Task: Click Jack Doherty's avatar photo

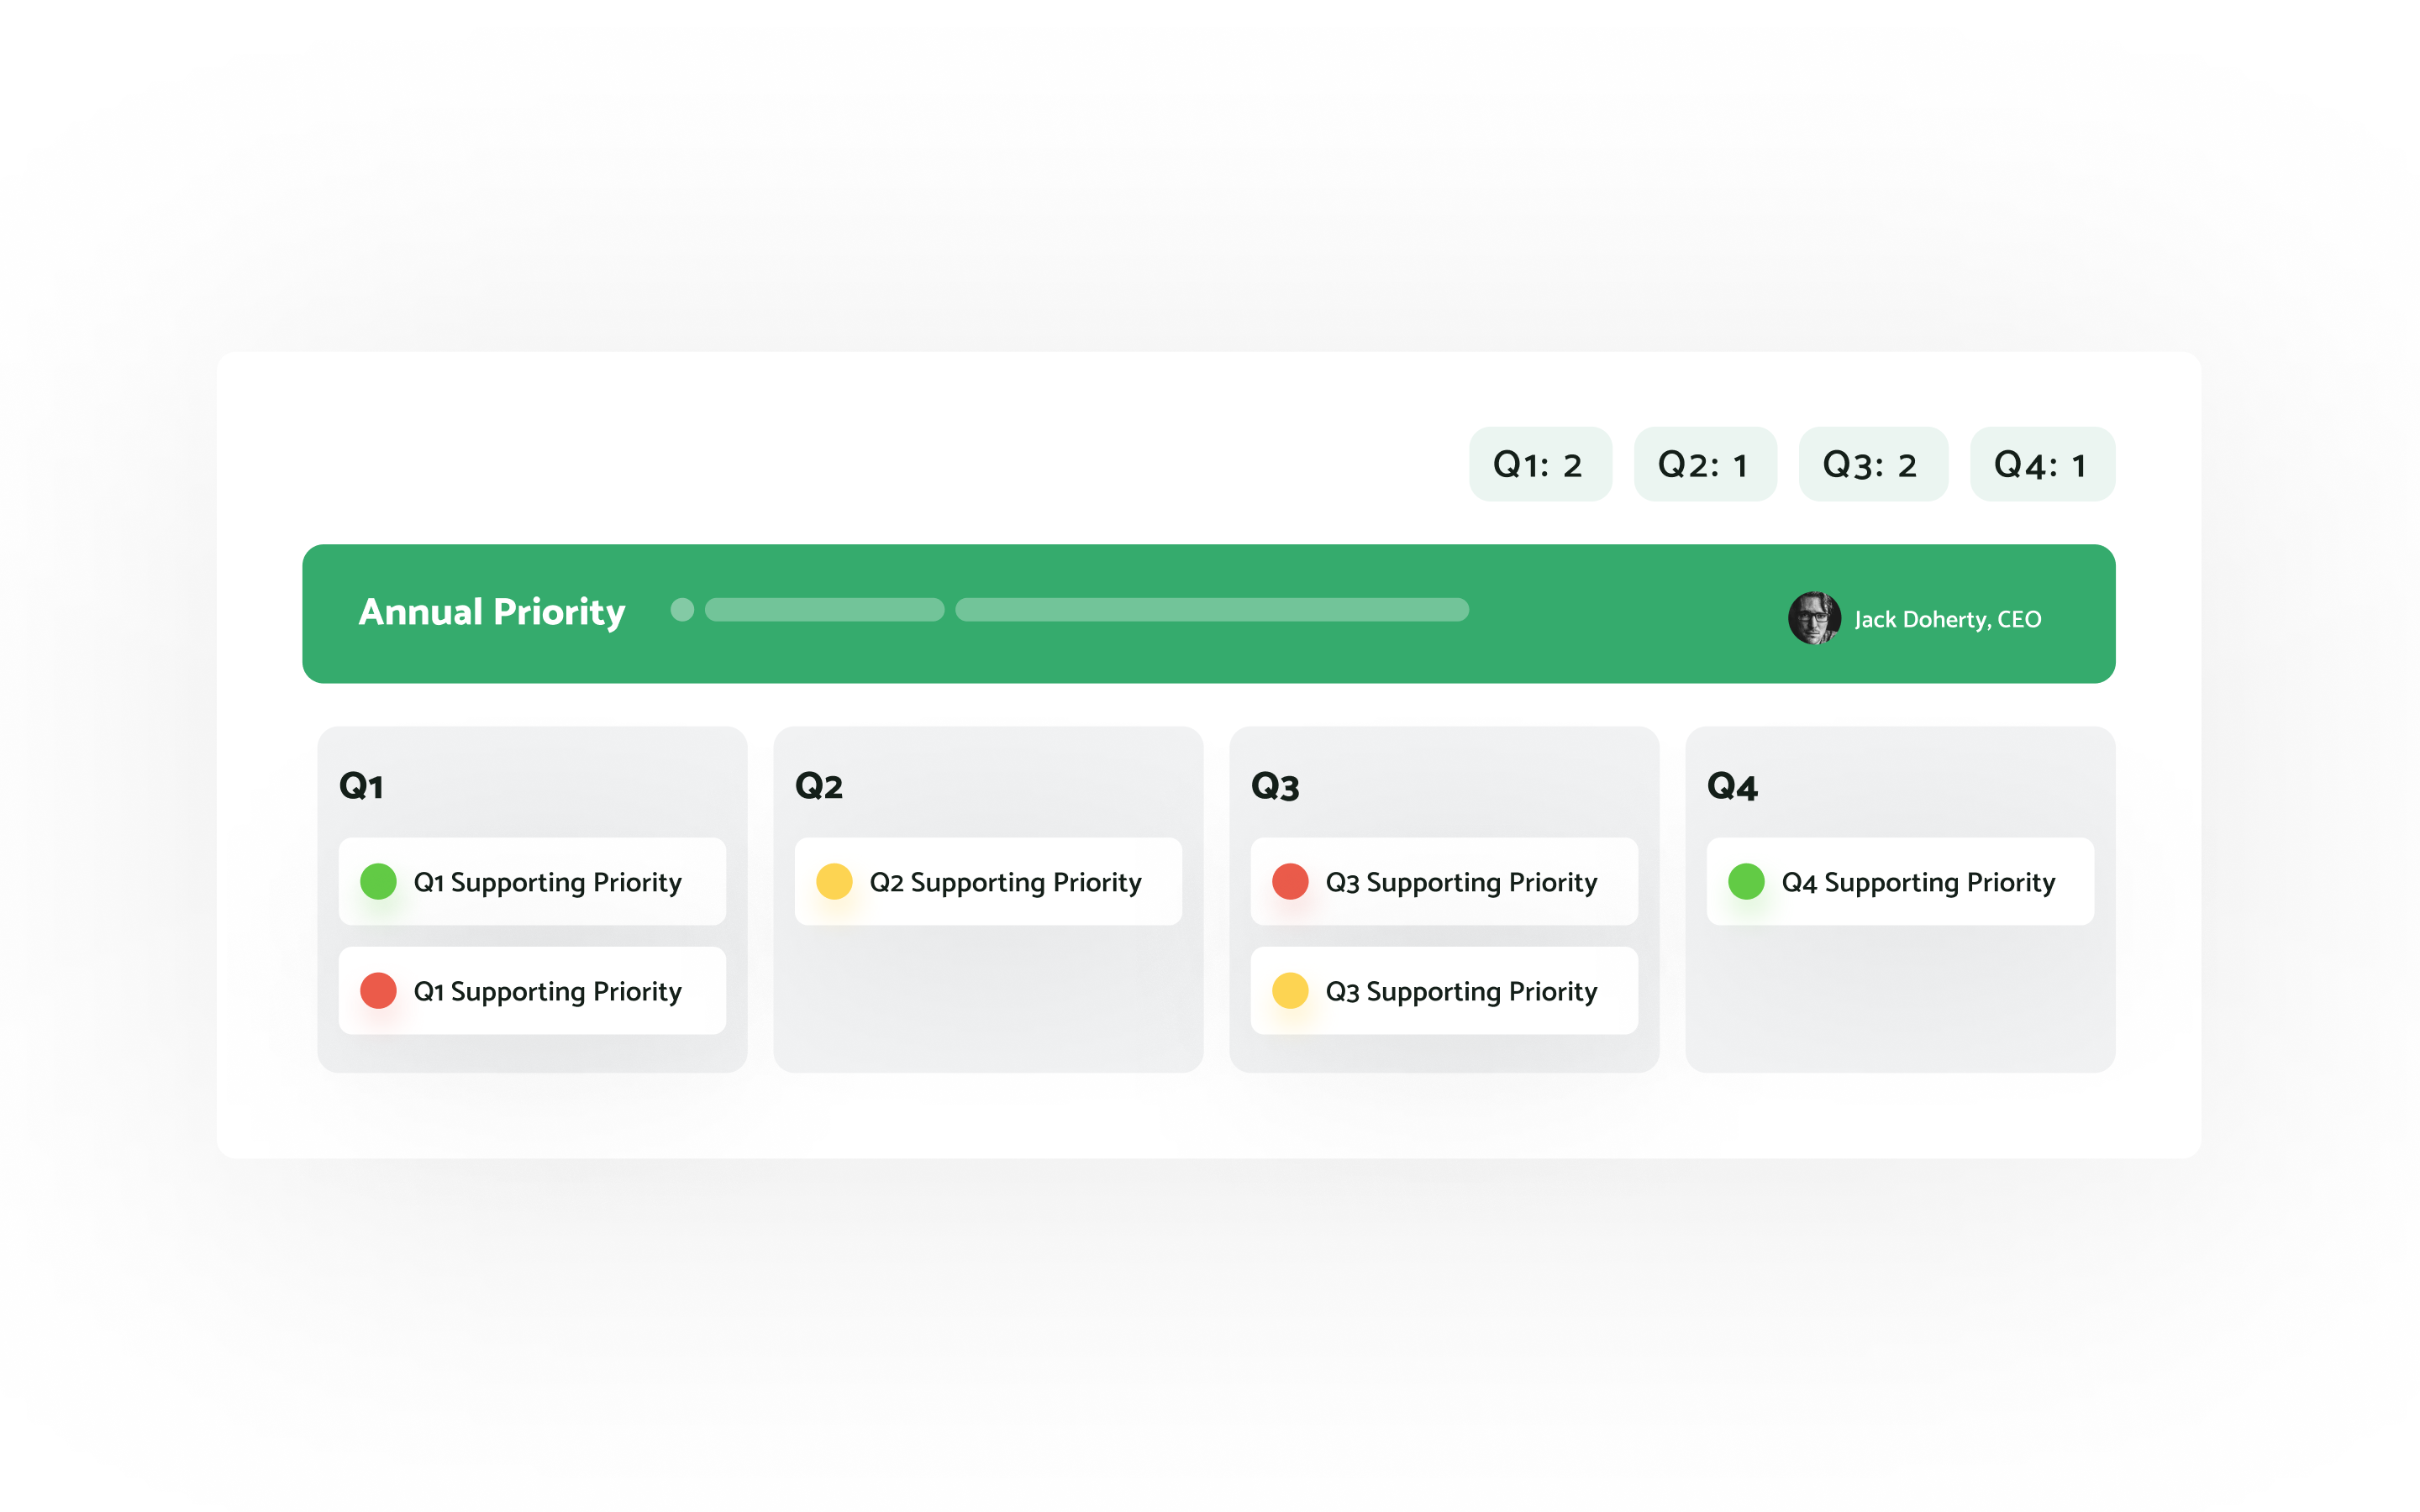Action: (x=1814, y=618)
